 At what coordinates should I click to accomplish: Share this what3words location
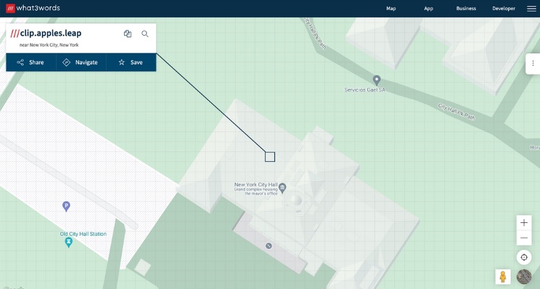pos(31,62)
